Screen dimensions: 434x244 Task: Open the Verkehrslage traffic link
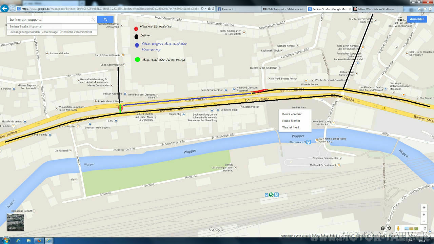click(x=50, y=32)
